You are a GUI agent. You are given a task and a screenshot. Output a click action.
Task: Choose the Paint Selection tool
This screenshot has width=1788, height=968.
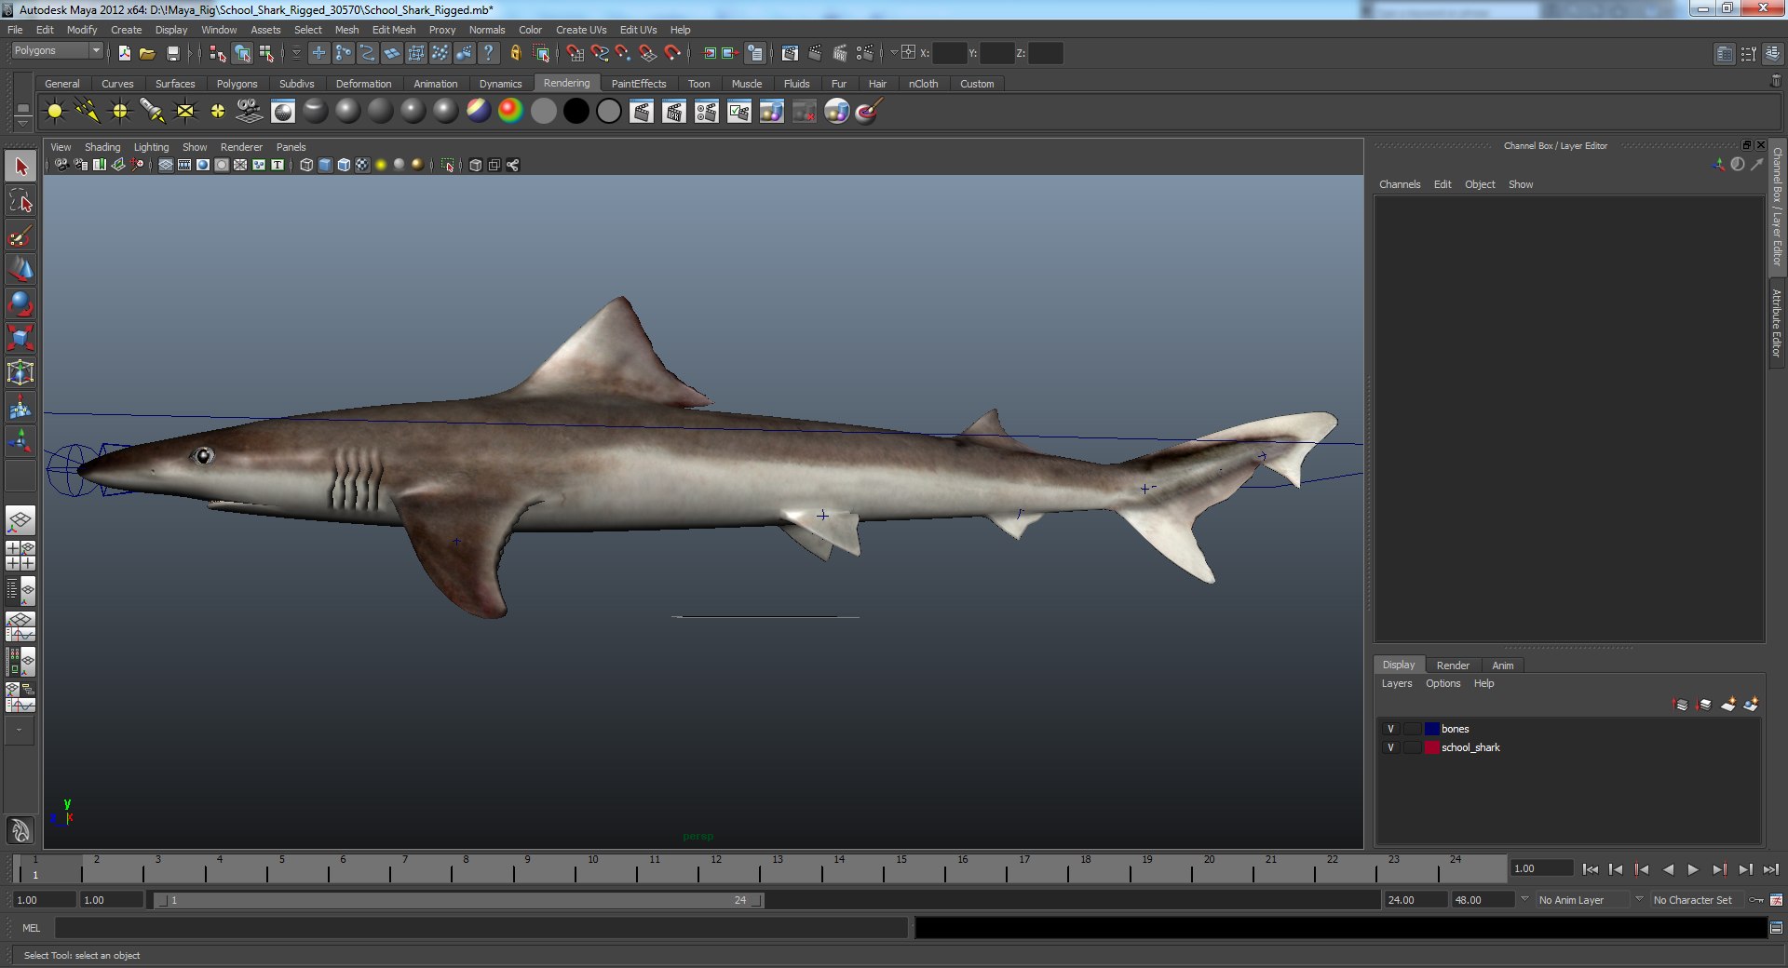[x=20, y=235]
